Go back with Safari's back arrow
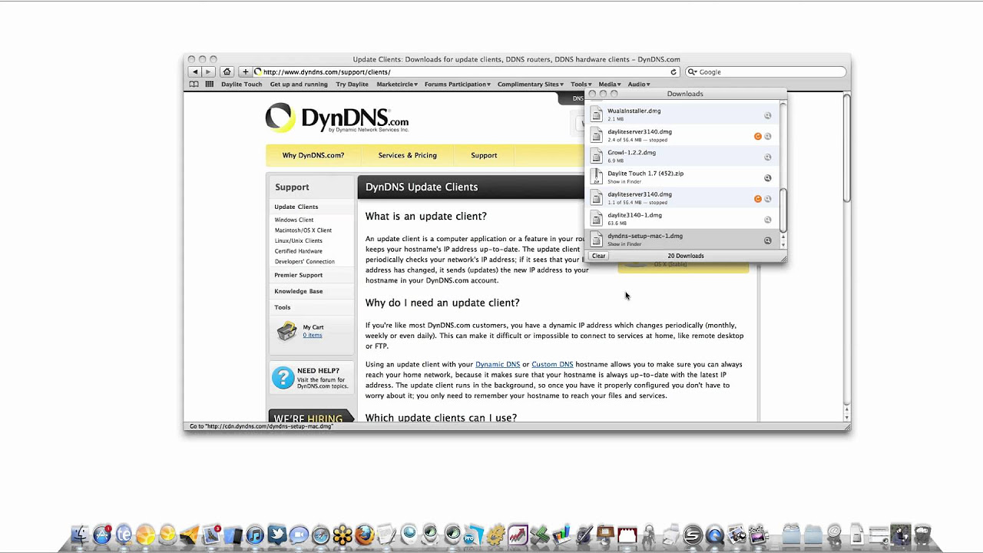This screenshot has height=553, width=983. coord(195,71)
